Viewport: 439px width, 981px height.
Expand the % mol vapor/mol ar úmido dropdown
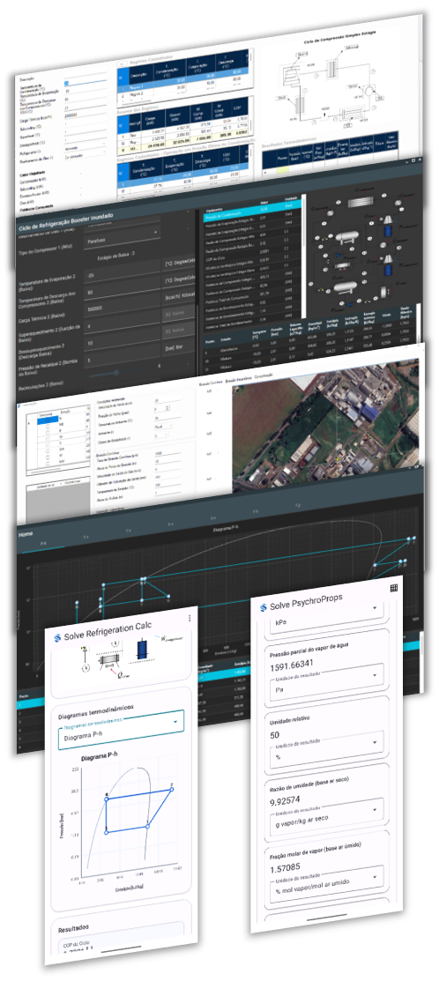(326, 884)
